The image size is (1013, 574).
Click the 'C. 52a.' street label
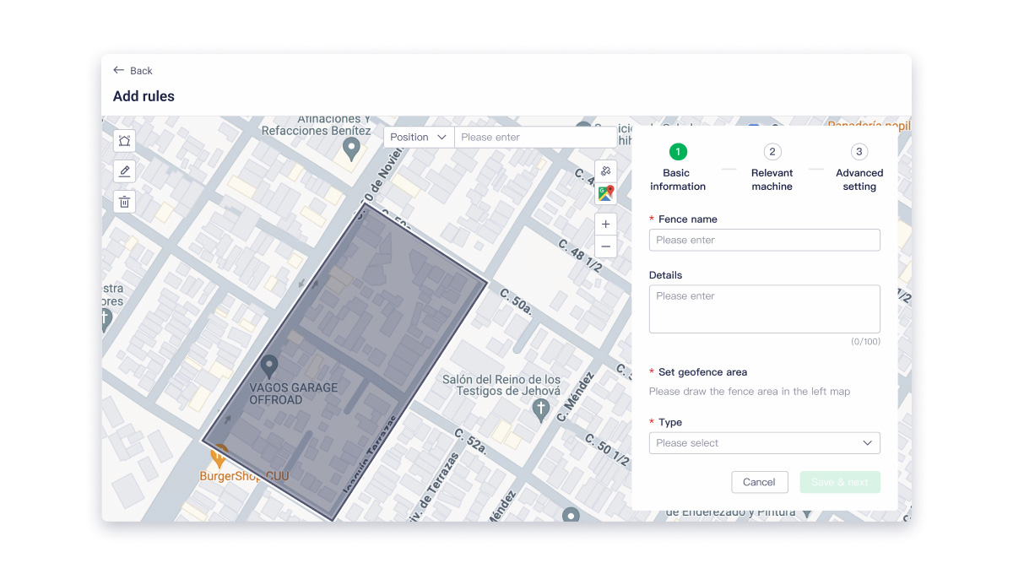470,441
